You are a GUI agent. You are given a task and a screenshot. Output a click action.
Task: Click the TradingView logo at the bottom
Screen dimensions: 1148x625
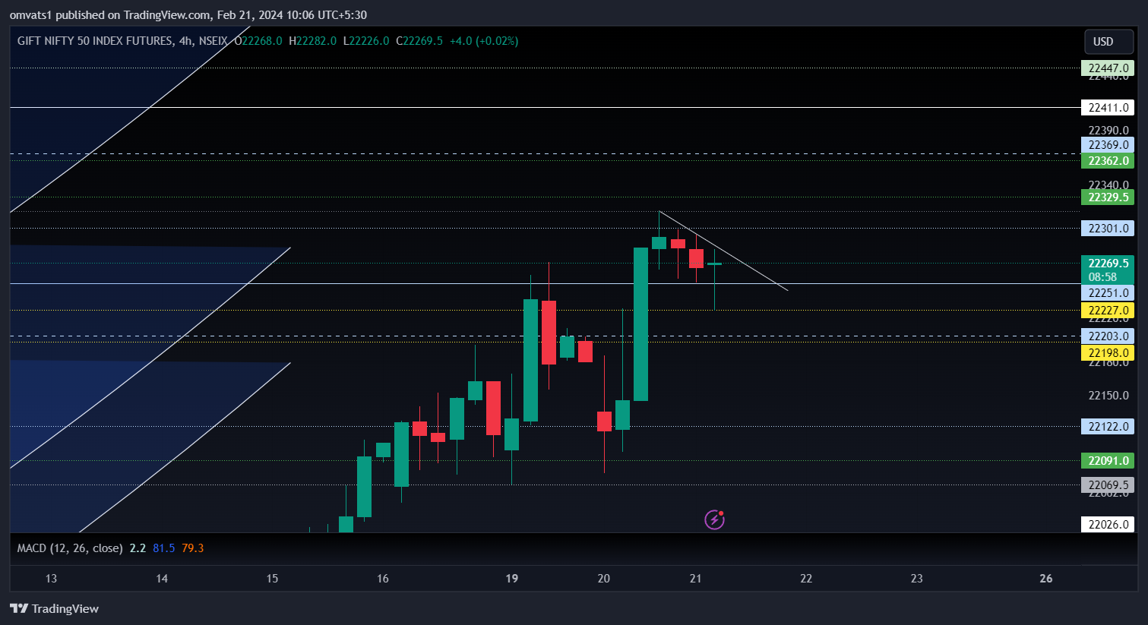54,608
